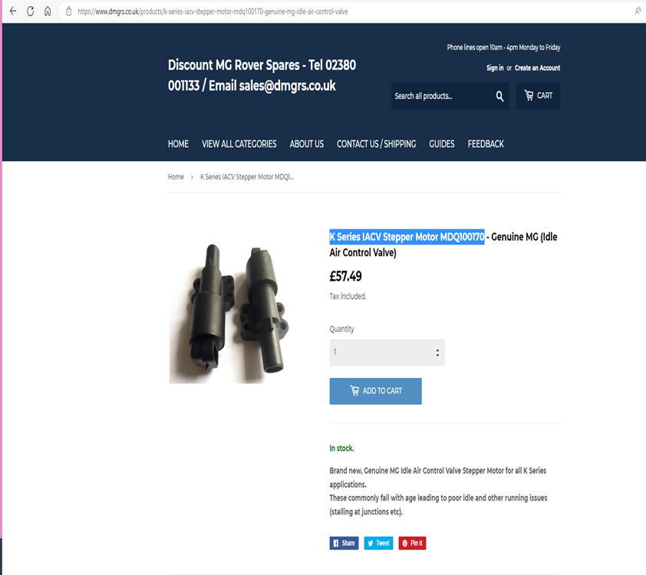Open the CART button
The width and height of the screenshot is (646, 575).
538,96
